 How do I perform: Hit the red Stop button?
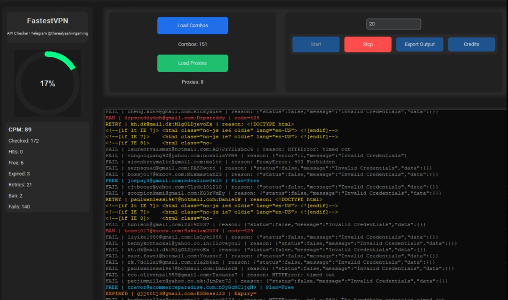[368, 44]
